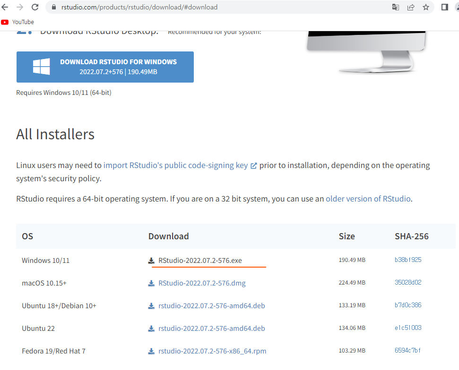Download rstudio-2022.07.2-576-x86_64.rpm
Image resolution: width=459 pixels, height=370 pixels.
(x=212, y=351)
